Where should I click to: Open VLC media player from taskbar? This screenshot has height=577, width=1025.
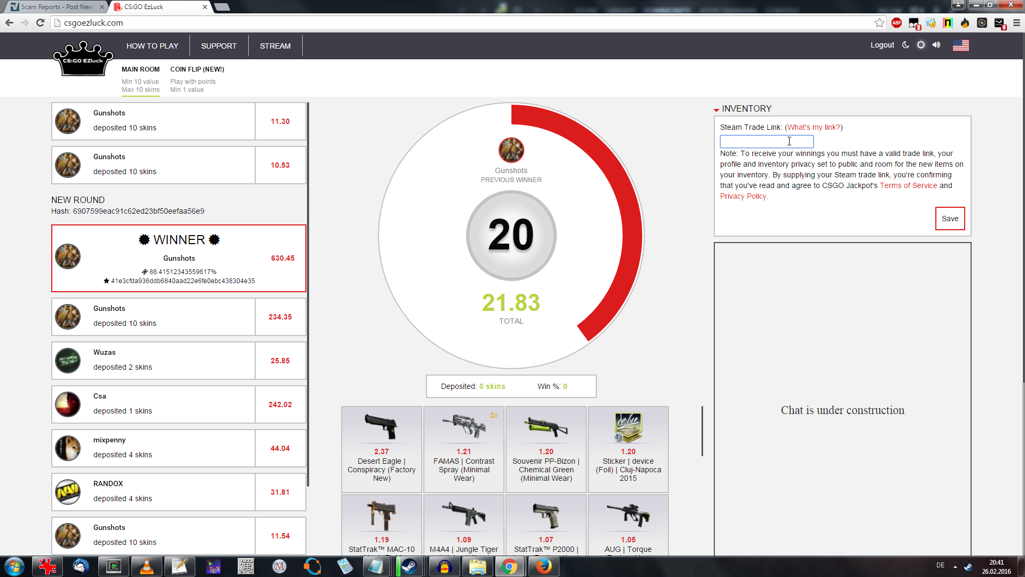[146, 566]
